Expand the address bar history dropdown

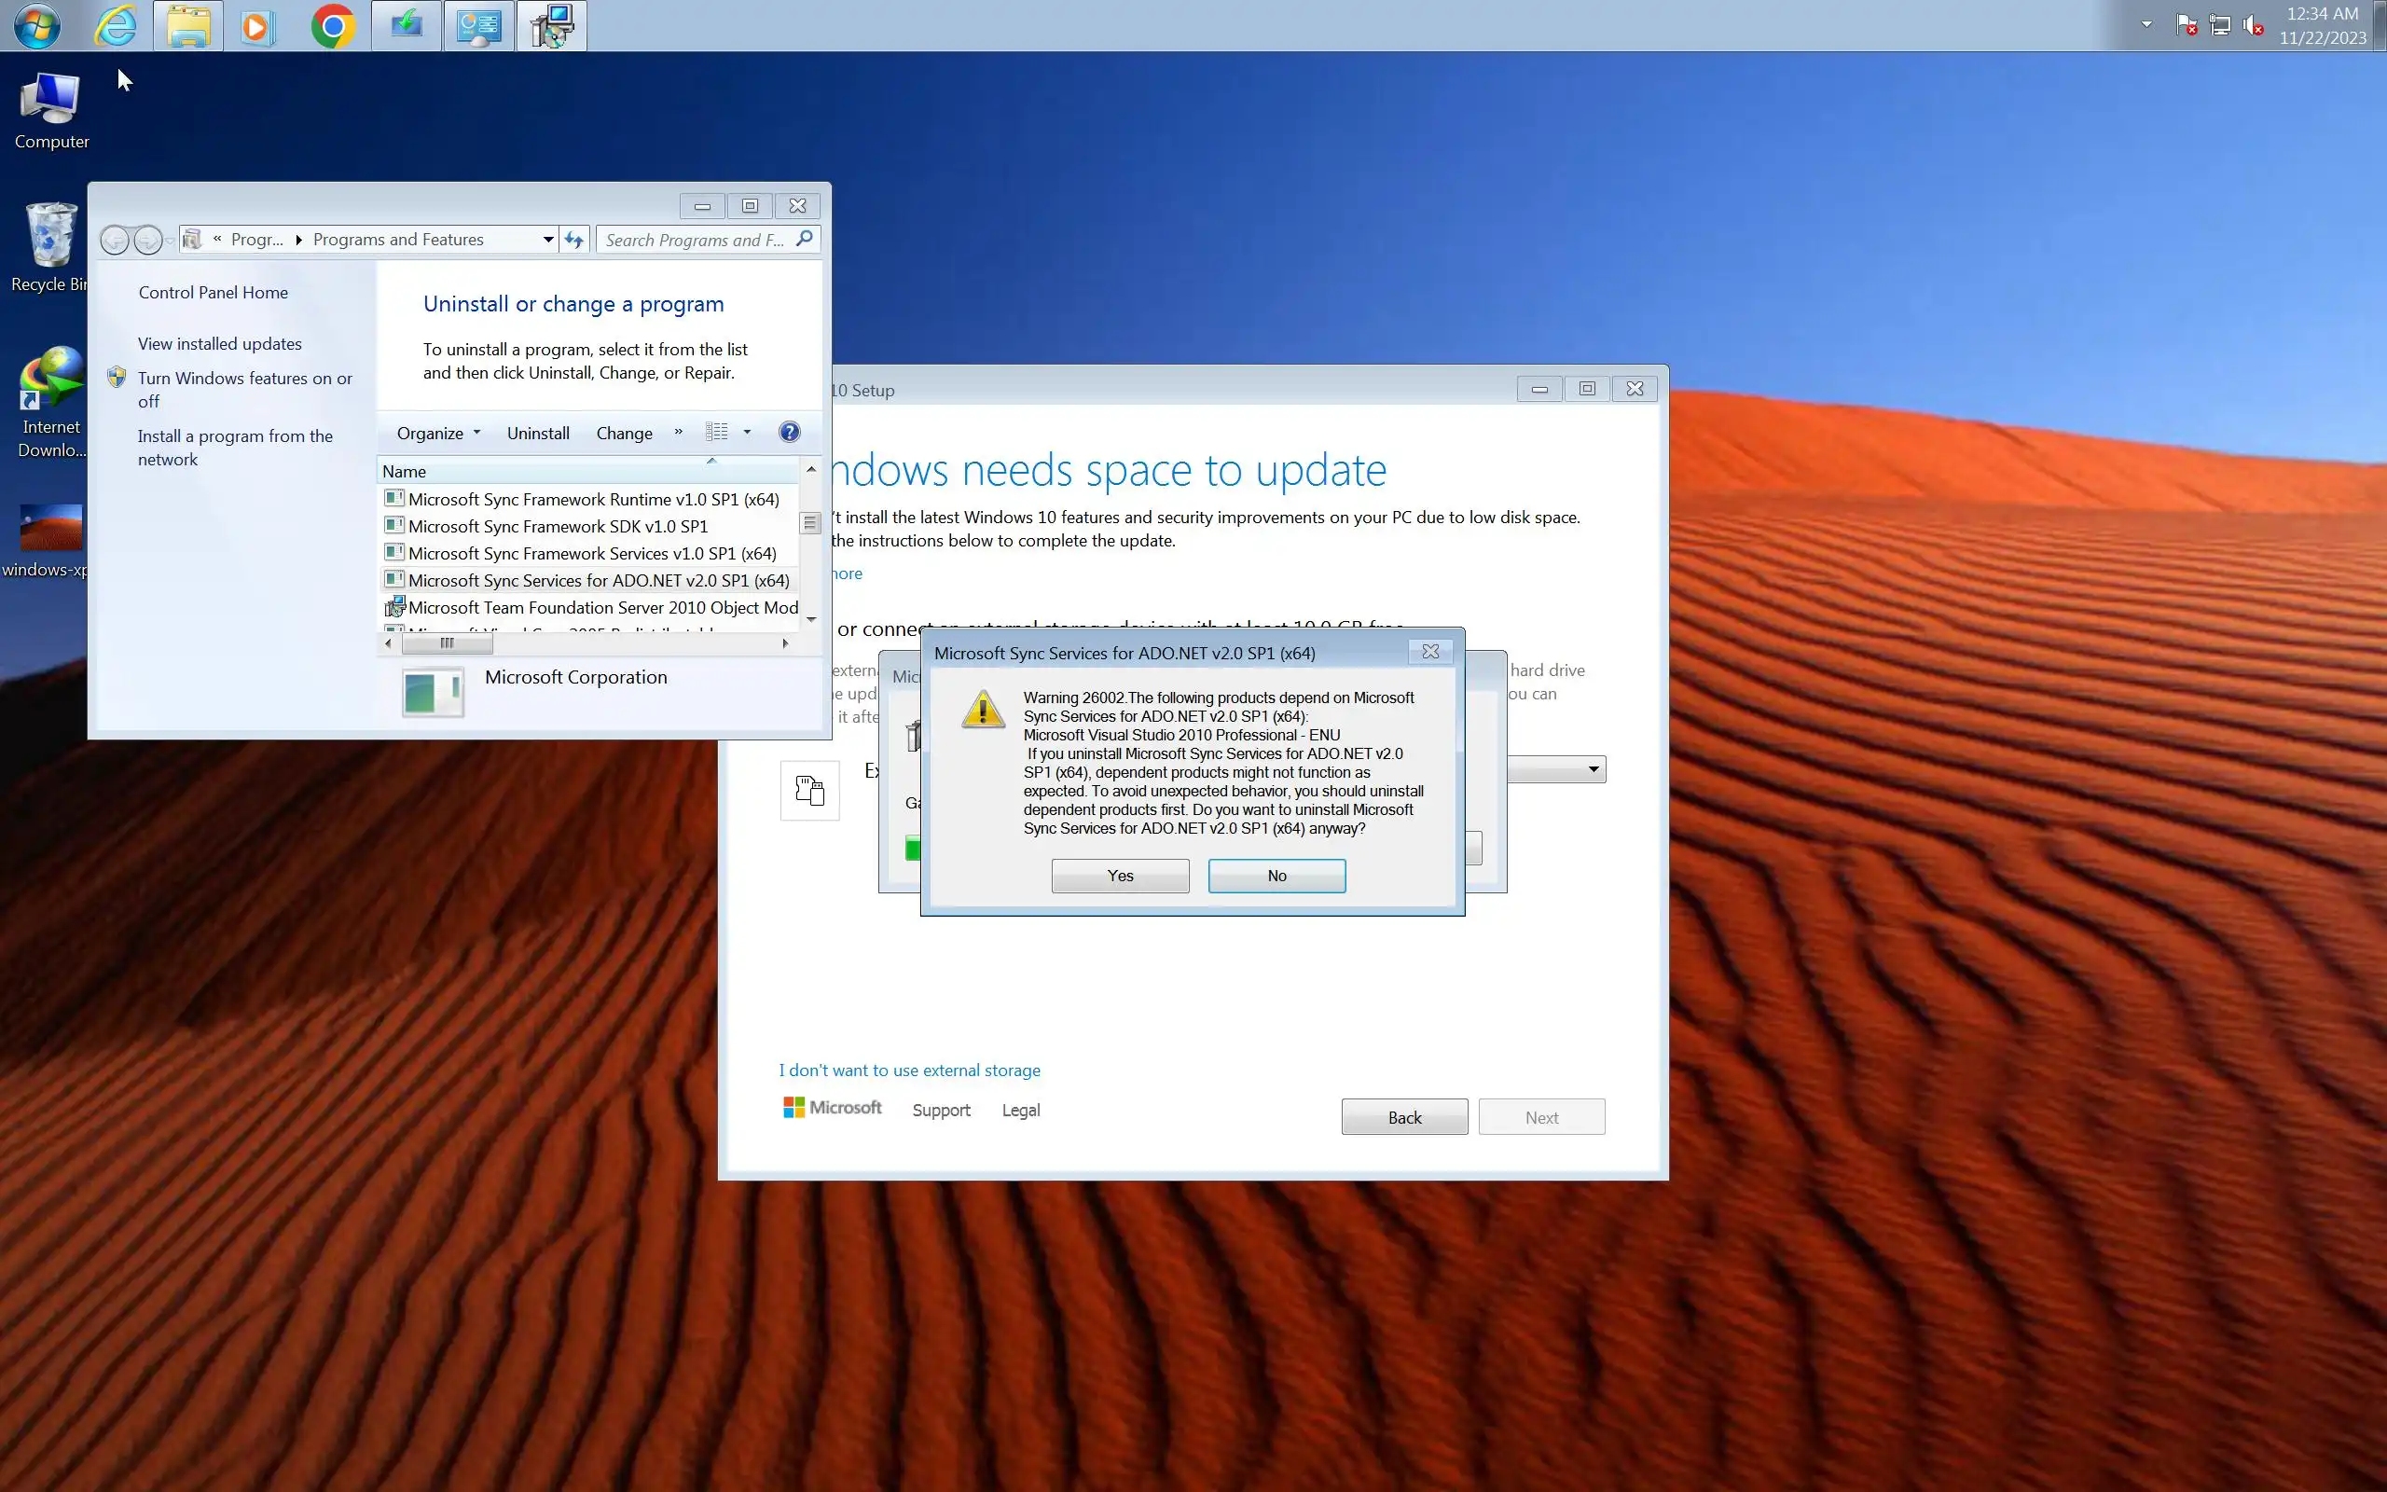pyautogui.click(x=547, y=240)
